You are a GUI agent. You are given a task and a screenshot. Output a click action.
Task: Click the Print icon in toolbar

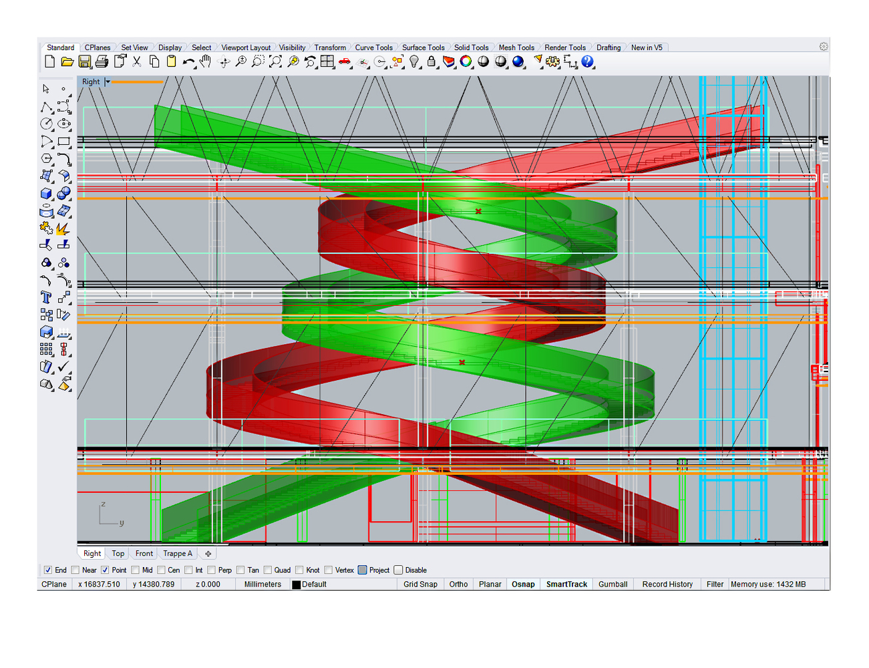pos(102,61)
